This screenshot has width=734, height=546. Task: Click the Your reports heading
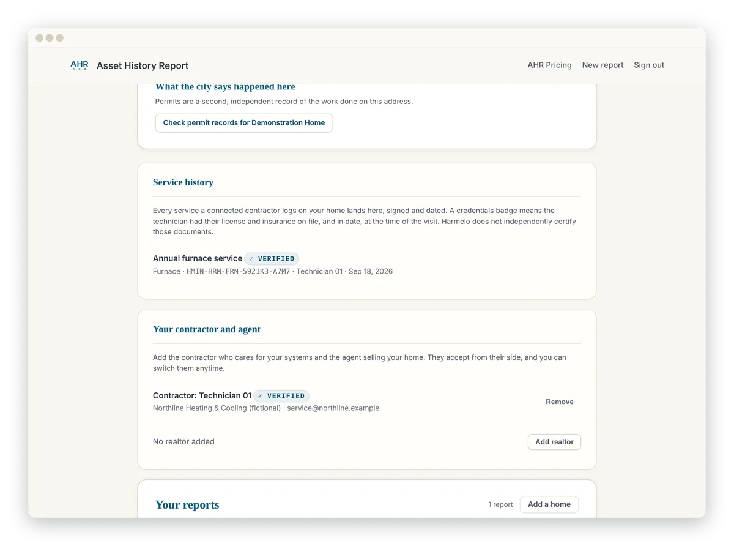(187, 505)
